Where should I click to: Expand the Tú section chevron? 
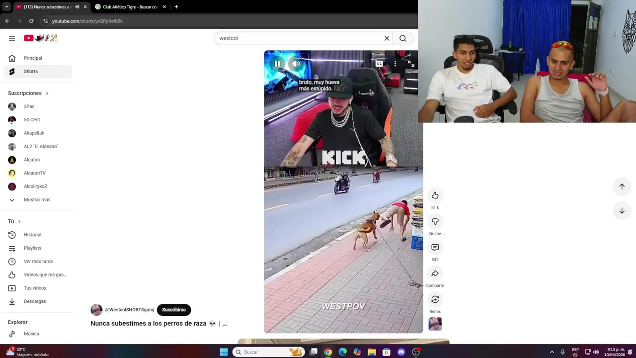(x=19, y=221)
